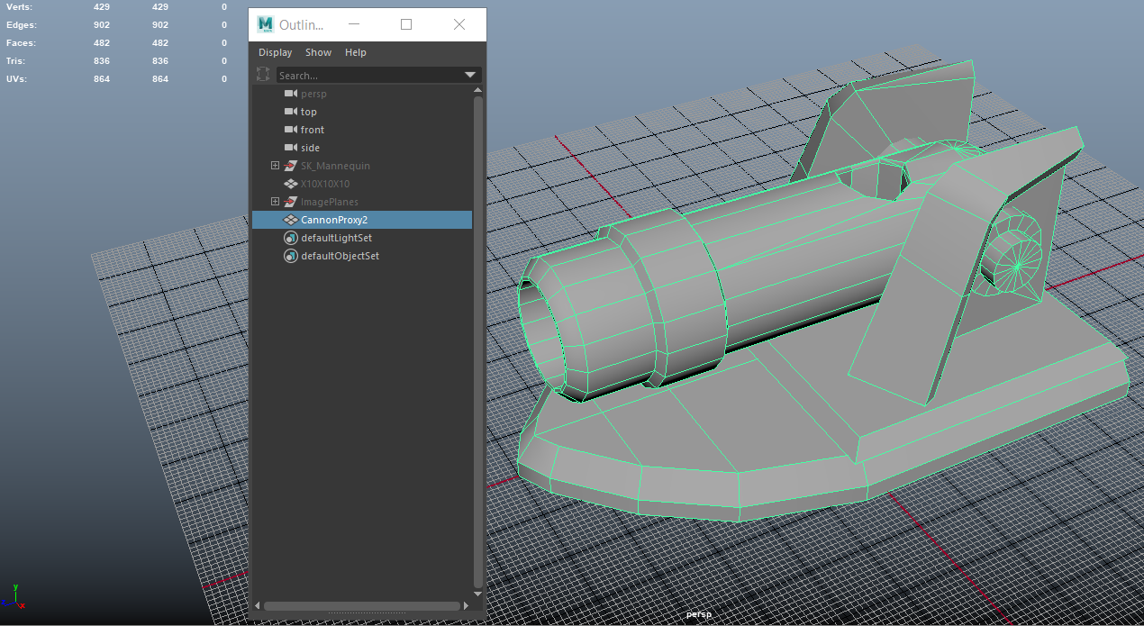Image resolution: width=1144 pixels, height=626 pixels.
Task: Expand the SK_Mannequin node
Action: tap(275, 166)
